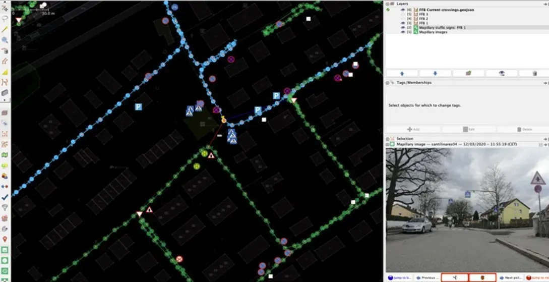The height and width of the screenshot is (282, 549).
Task: Collapse the Layers panel
Action: tap(388, 4)
